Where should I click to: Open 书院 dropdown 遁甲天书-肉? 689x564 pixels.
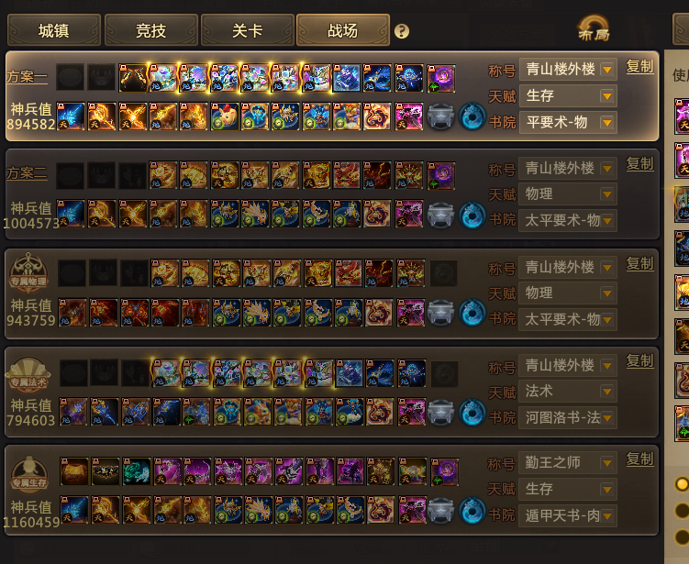click(567, 515)
